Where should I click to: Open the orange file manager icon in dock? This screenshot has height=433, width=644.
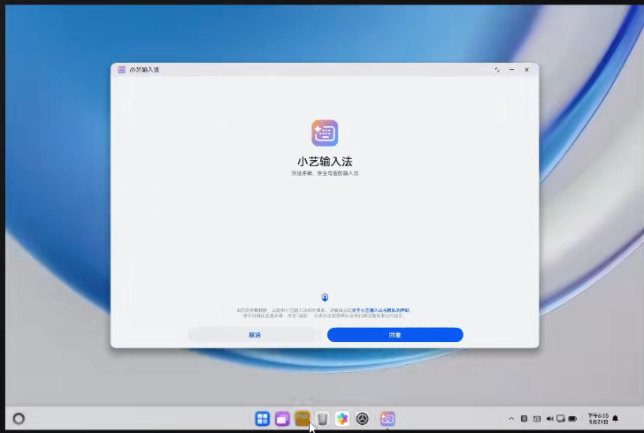coord(303,419)
